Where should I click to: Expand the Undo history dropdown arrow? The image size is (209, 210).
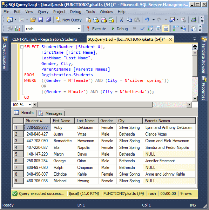click(154, 20)
